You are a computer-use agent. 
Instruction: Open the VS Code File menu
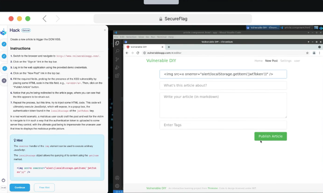click(x=116, y=37)
